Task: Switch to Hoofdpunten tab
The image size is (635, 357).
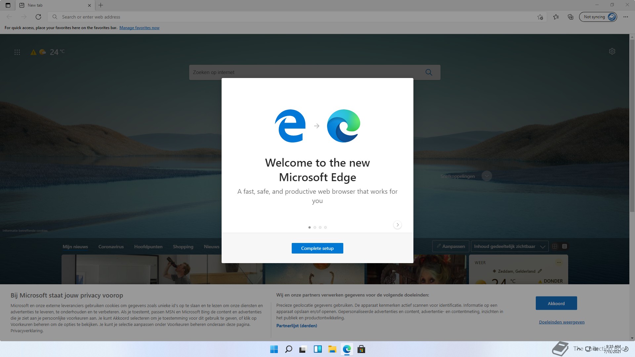Action: [x=148, y=247]
